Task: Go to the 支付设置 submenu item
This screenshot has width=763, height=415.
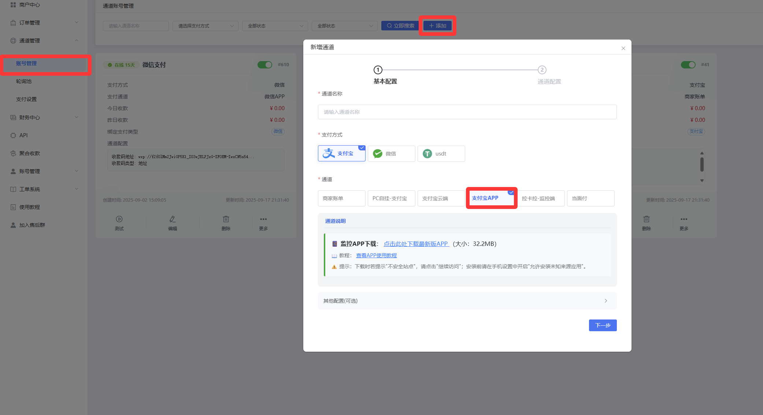Action: coord(26,99)
